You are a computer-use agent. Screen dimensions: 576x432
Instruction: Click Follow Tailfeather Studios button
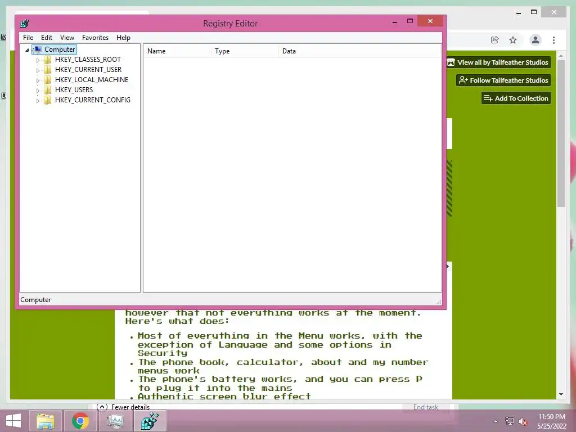pyautogui.click(x=503, y=80)
